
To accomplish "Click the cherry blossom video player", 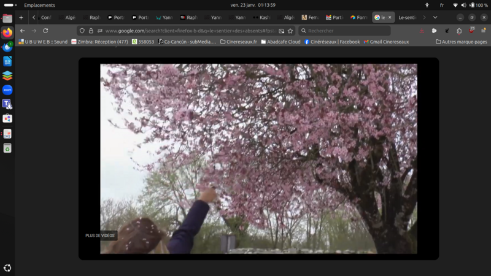I will coord(258,158).
